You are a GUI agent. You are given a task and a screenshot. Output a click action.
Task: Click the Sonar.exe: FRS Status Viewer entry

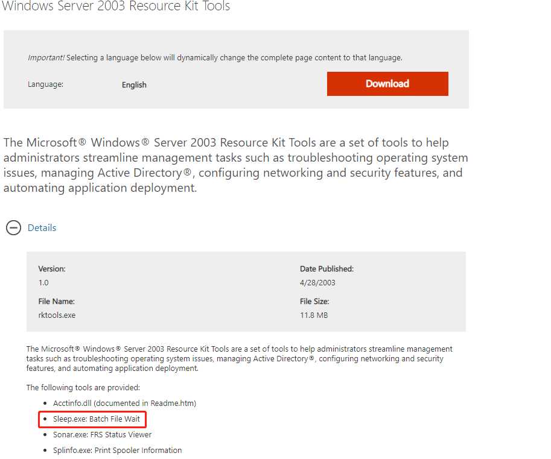click(102, 434)
